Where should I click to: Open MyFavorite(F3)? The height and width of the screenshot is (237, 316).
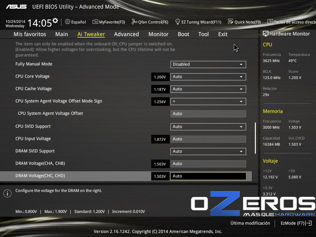pyautogui.click(x=109, y=22)
